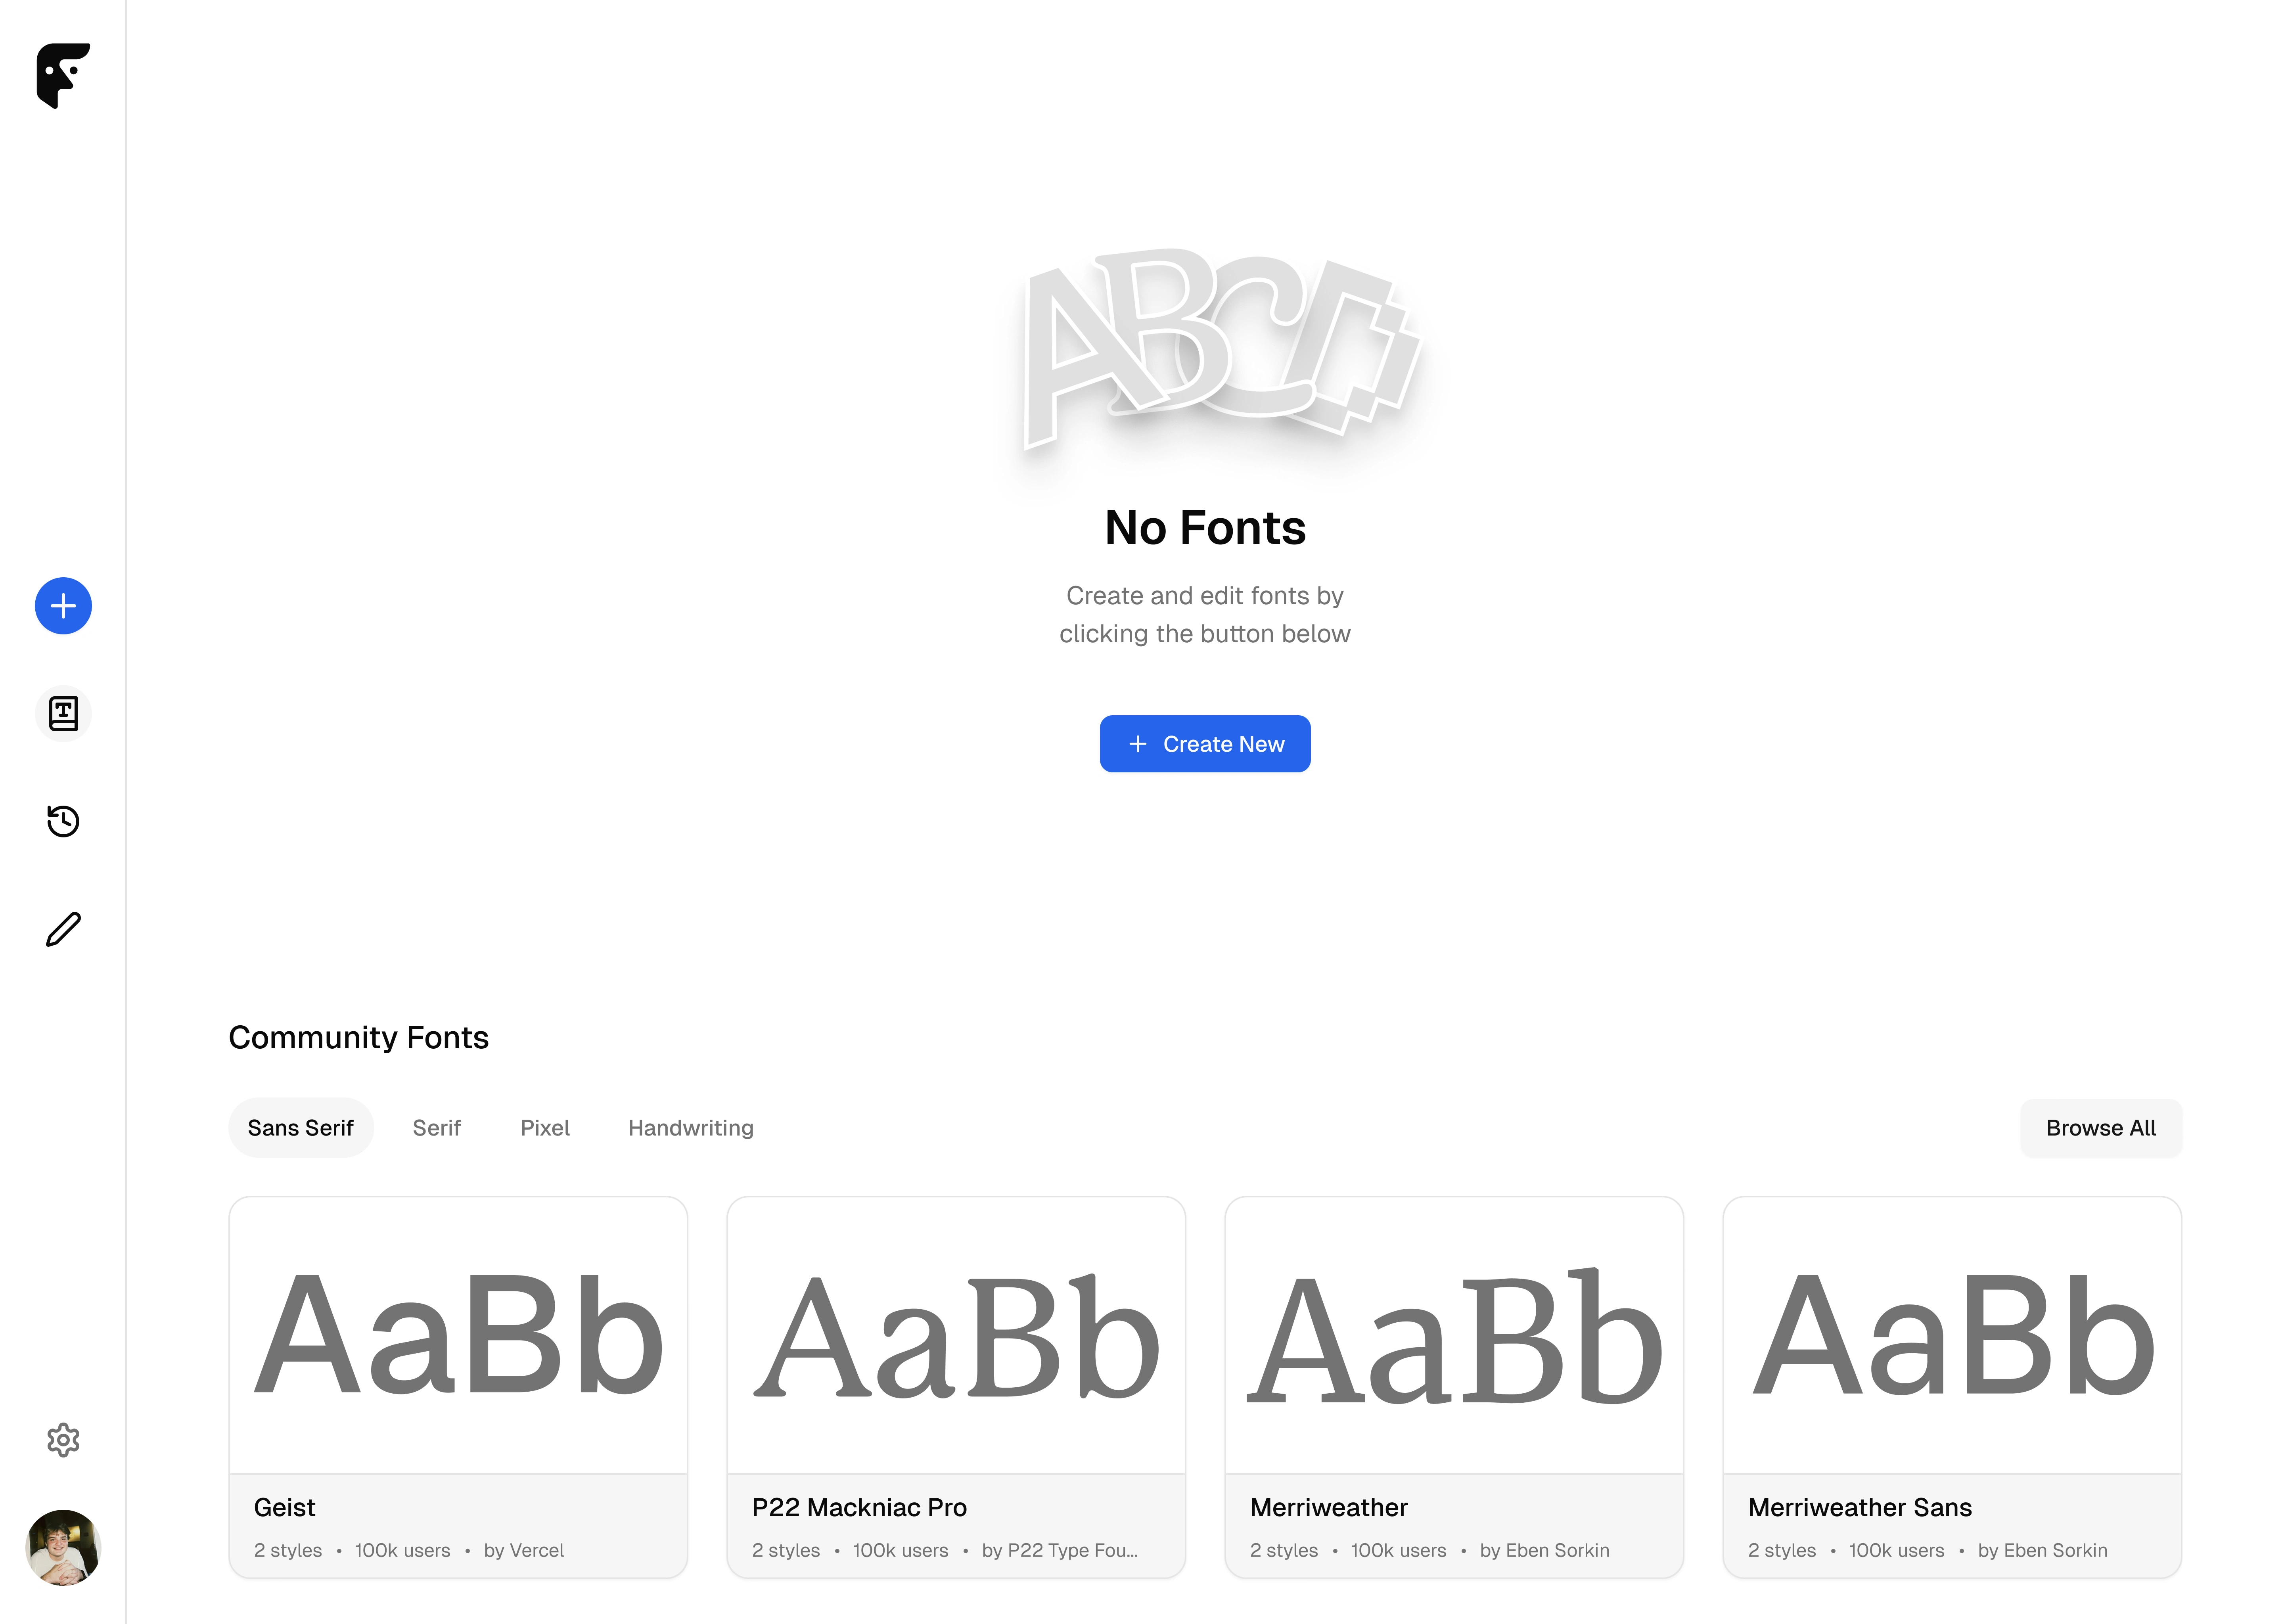Open the Merriweather font card preview
This screenshot has height=1624, width=2284.
(x=1454, y=1335)
